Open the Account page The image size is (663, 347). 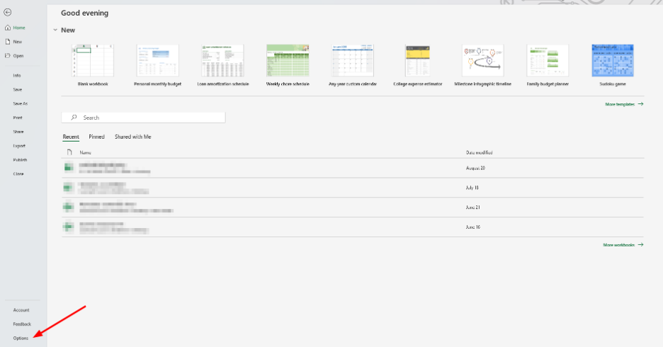(21, 310)
